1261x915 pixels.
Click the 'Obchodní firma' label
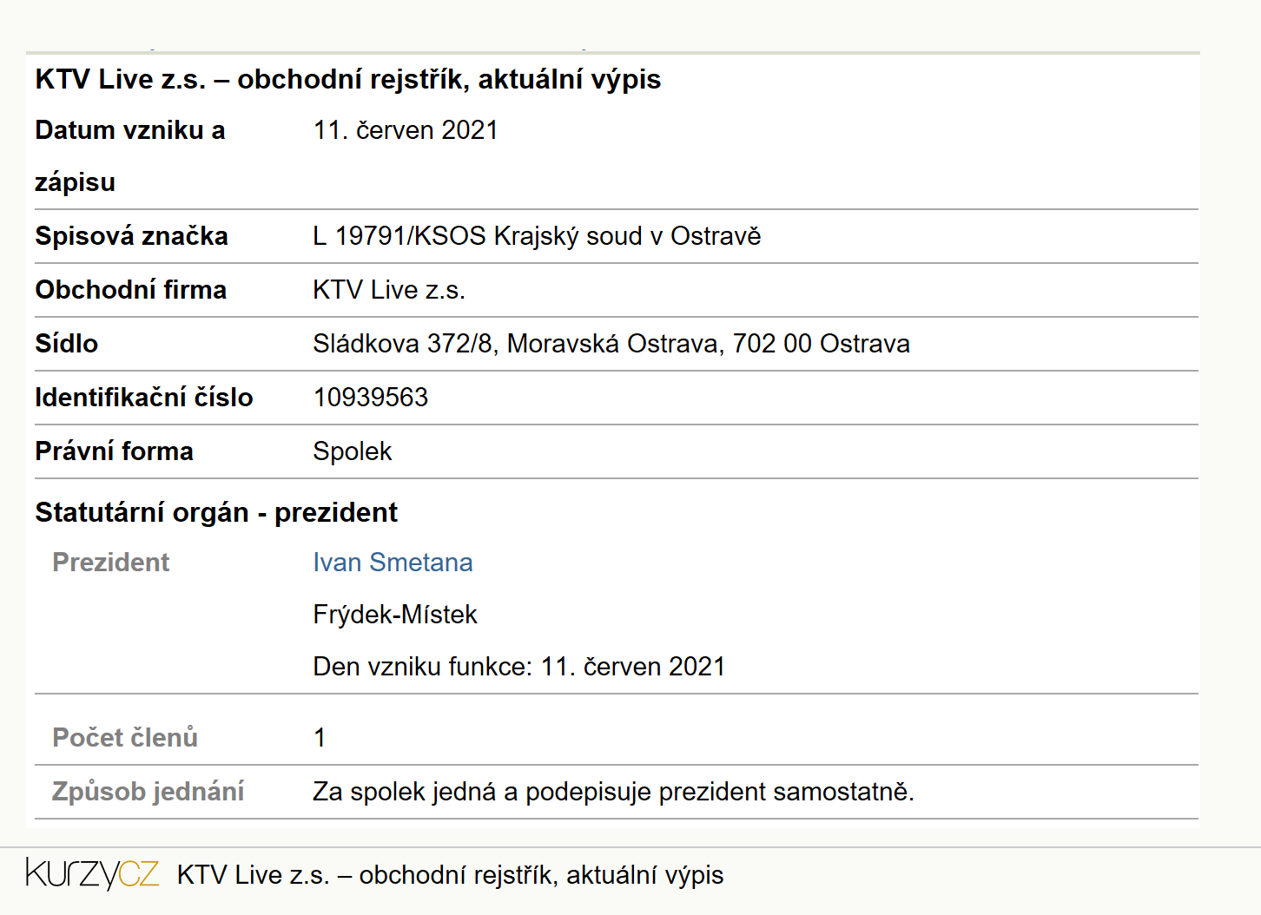pos(130,290)
